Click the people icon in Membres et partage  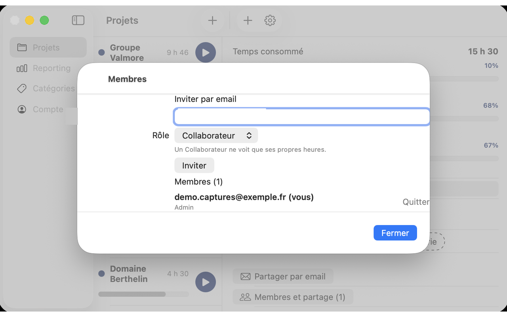click(x=246, y=297)
